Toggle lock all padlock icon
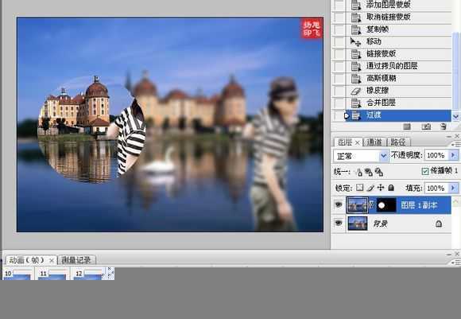Image resolution: width=461 pixels, height=319 pixels. tap(391, 188)
